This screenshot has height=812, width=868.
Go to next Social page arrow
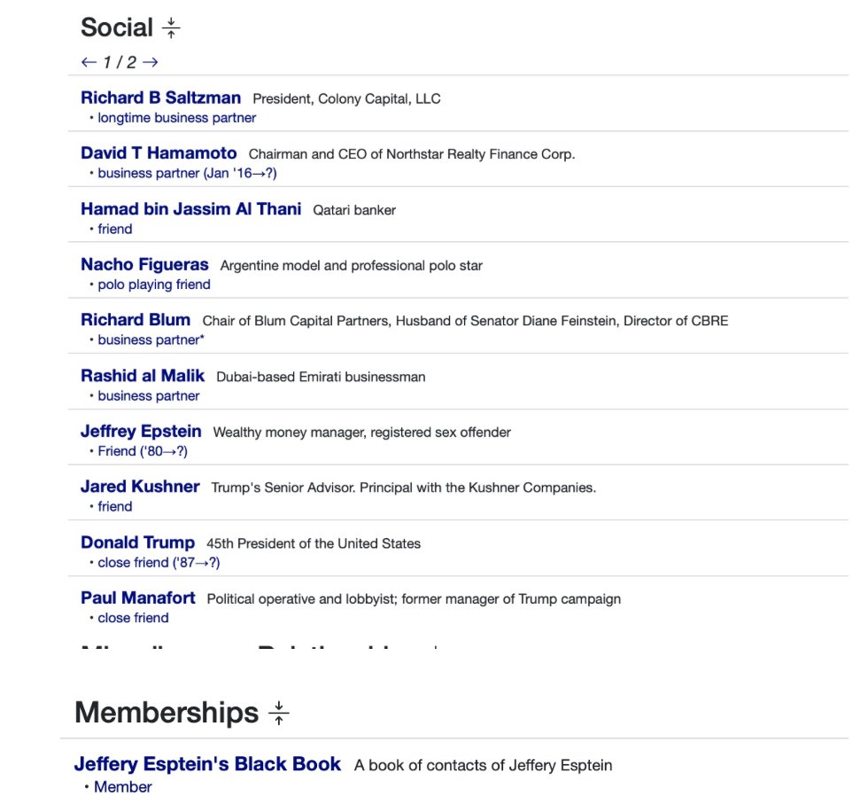151,62
